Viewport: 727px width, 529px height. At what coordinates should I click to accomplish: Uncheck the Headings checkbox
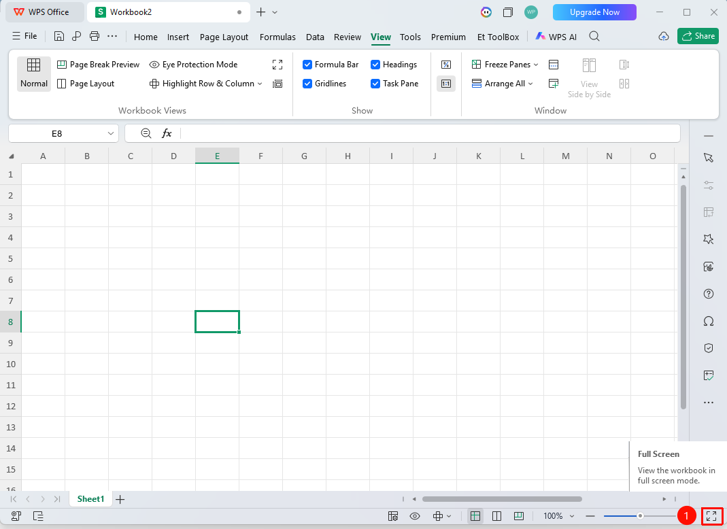[x=375, y=65]
